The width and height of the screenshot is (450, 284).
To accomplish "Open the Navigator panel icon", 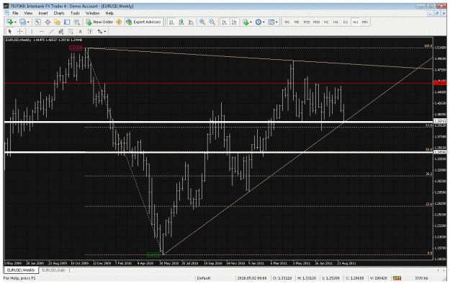I will (58, 22).
